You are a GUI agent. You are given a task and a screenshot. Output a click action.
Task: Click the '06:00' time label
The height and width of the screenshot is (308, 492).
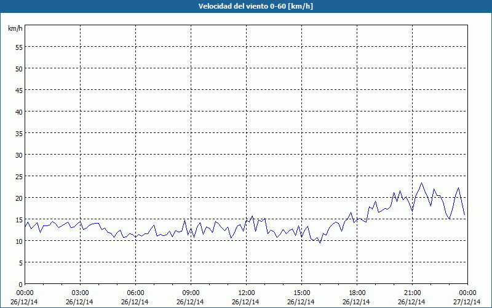135,293
